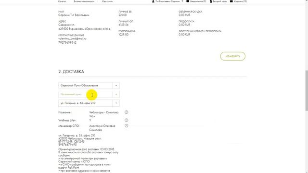The width and height of the screenshot is (308, 173).
Task: Click info icon next to Название row
Action: coord(126,112)
